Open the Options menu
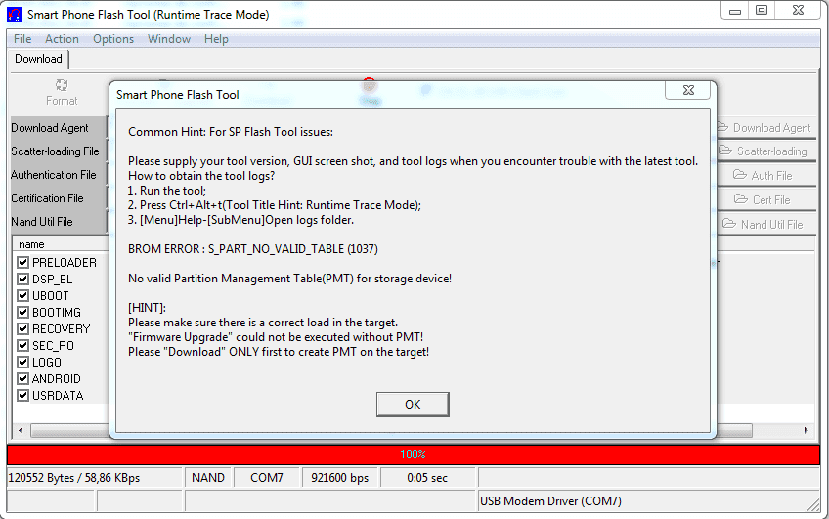 pos(113,39)
